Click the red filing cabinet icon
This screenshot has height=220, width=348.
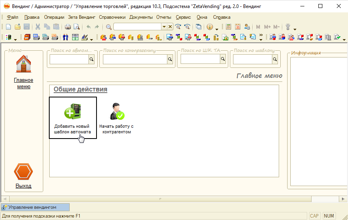[x=27, y=37]
